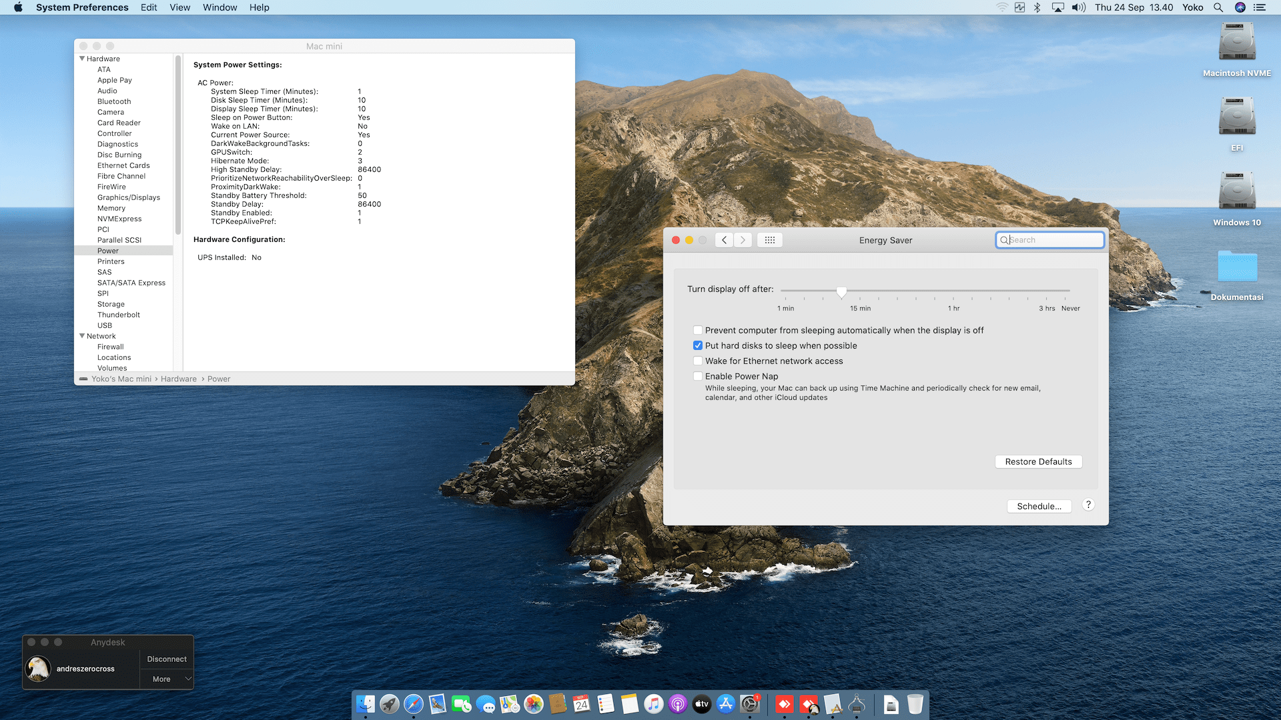Open Spotlight search in menu bar
1281x720 pixels.
click(1218, 7)
